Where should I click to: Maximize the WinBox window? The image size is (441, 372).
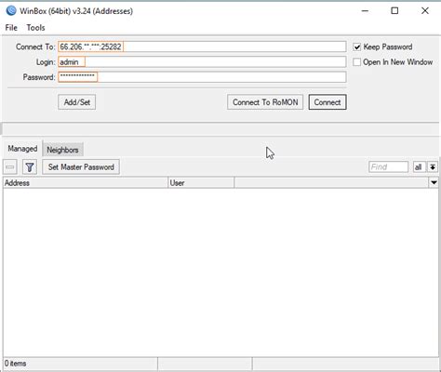(x=394, y=11)
